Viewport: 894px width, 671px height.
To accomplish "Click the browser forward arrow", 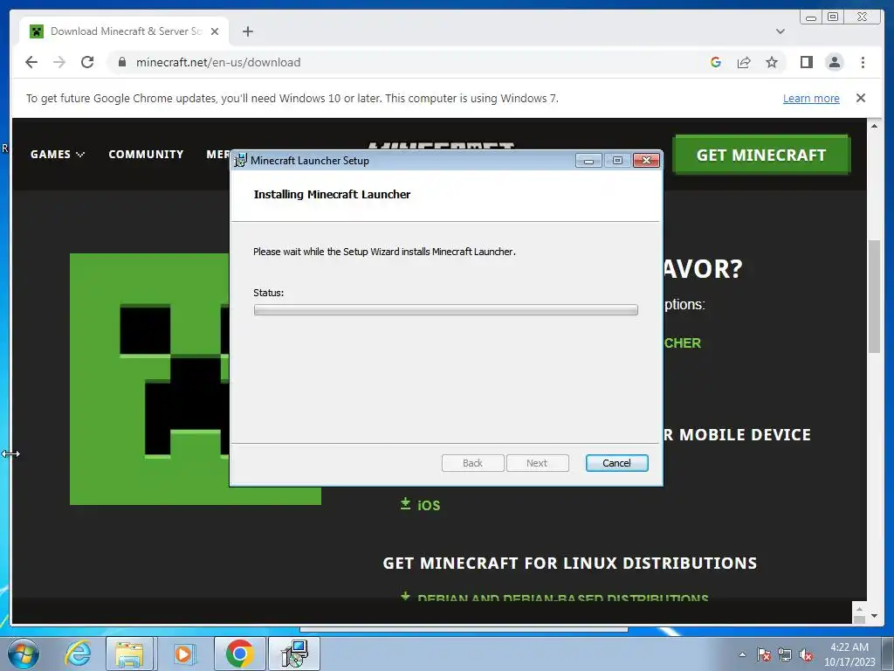I will (x=59, y=62).
